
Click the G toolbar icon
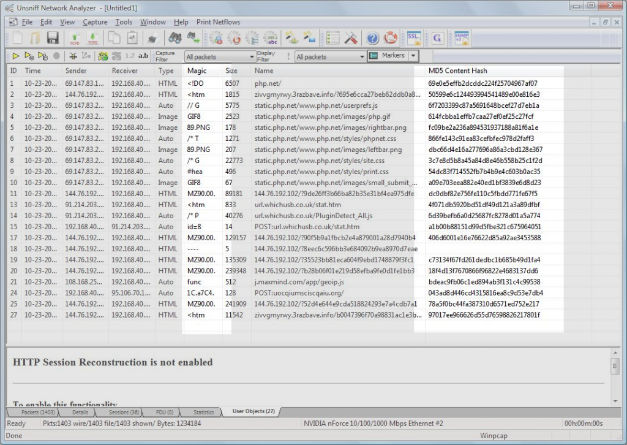(437, 38)
